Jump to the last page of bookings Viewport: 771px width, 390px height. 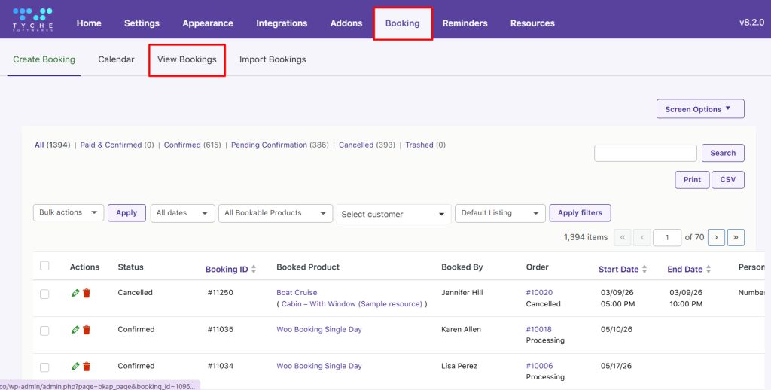[x=735, y=237]
